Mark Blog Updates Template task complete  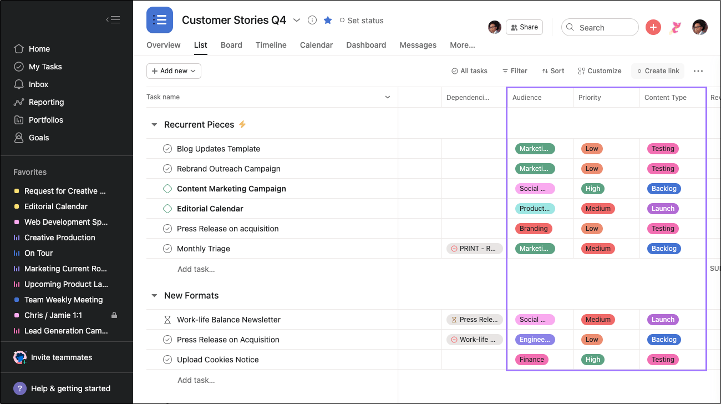pos(167,149)
